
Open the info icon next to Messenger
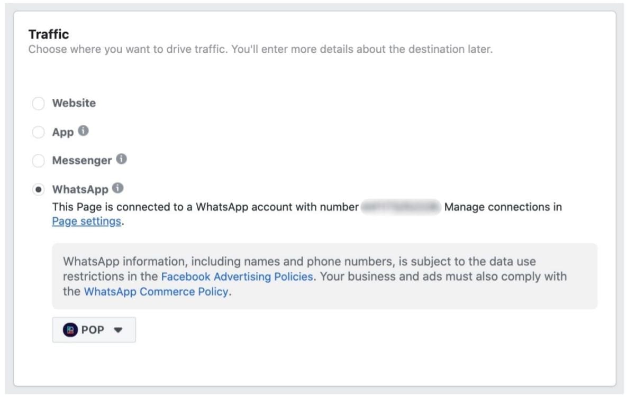[x=122, y=159]
